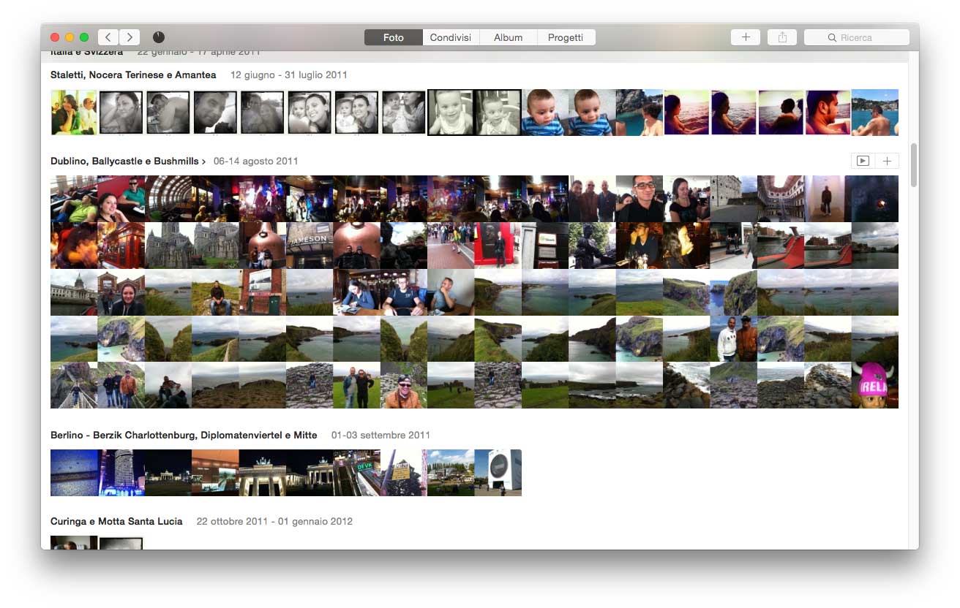Click the plus button in toolbar
The image size is (960, 608).
(x=745, y=37)
